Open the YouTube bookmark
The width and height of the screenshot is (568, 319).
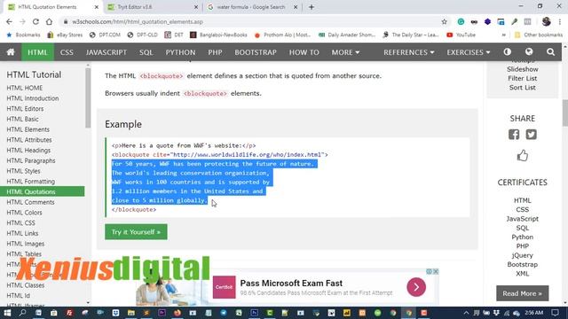pyautogui.click(x=461, y=35)
